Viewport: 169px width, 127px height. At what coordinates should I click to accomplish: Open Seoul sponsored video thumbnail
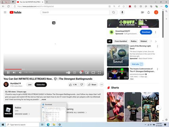click(x=118, y=56)
